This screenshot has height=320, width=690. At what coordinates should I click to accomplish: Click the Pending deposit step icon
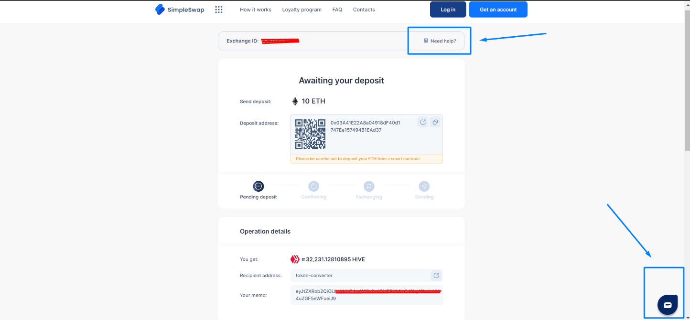259,186
